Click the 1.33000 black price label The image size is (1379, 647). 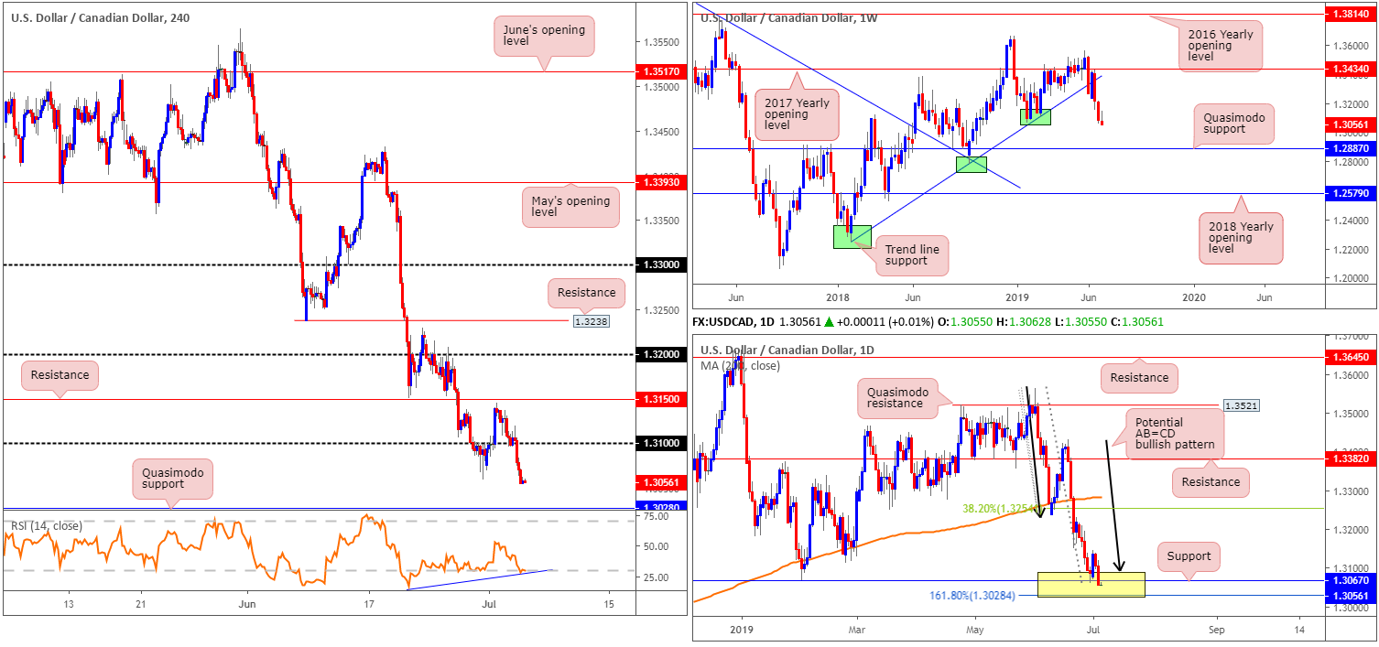pyautogui.click(x=659, y=264)
